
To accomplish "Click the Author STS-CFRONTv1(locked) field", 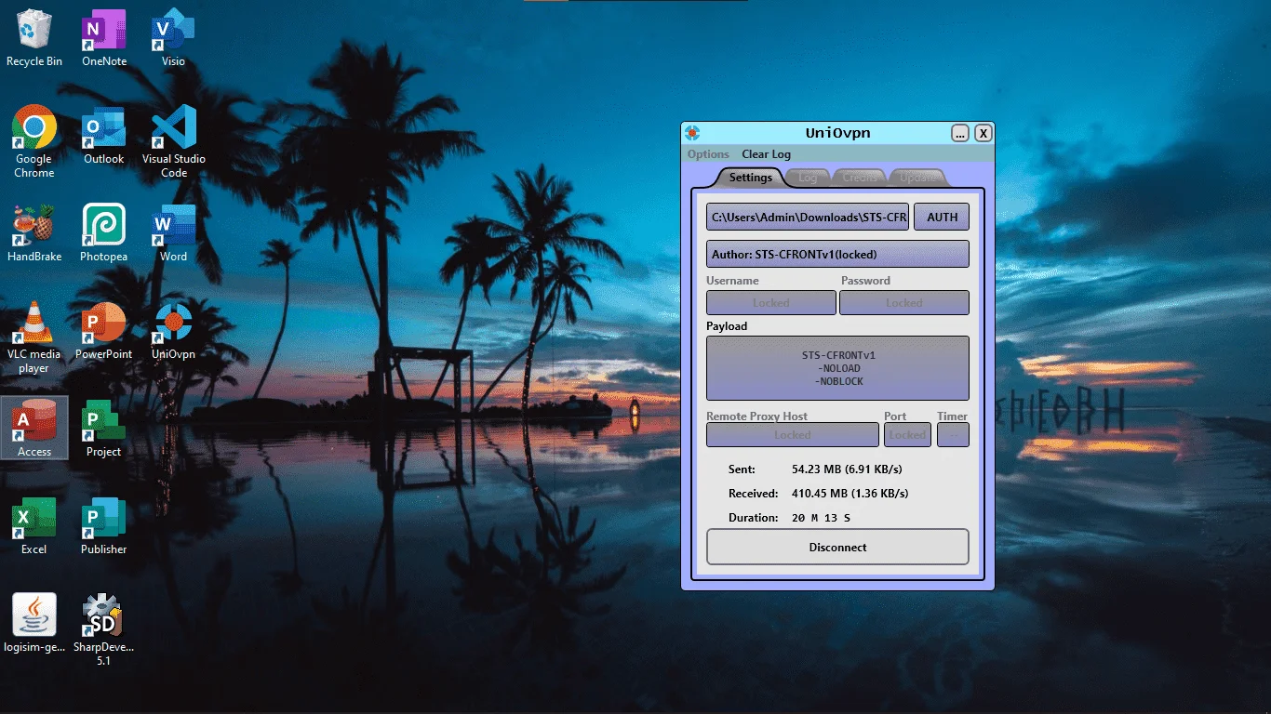I will [x=837, y=254].
